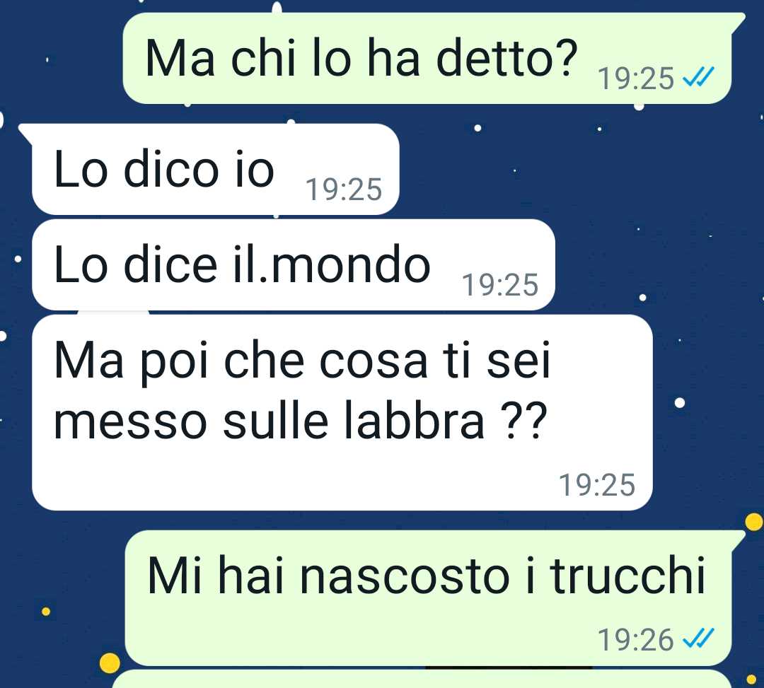Viewport: 764px width, 688px height.
Task: Tap the 19:25 timestamp on 'Lo dice il.mondo'
Action: [500, 285]
